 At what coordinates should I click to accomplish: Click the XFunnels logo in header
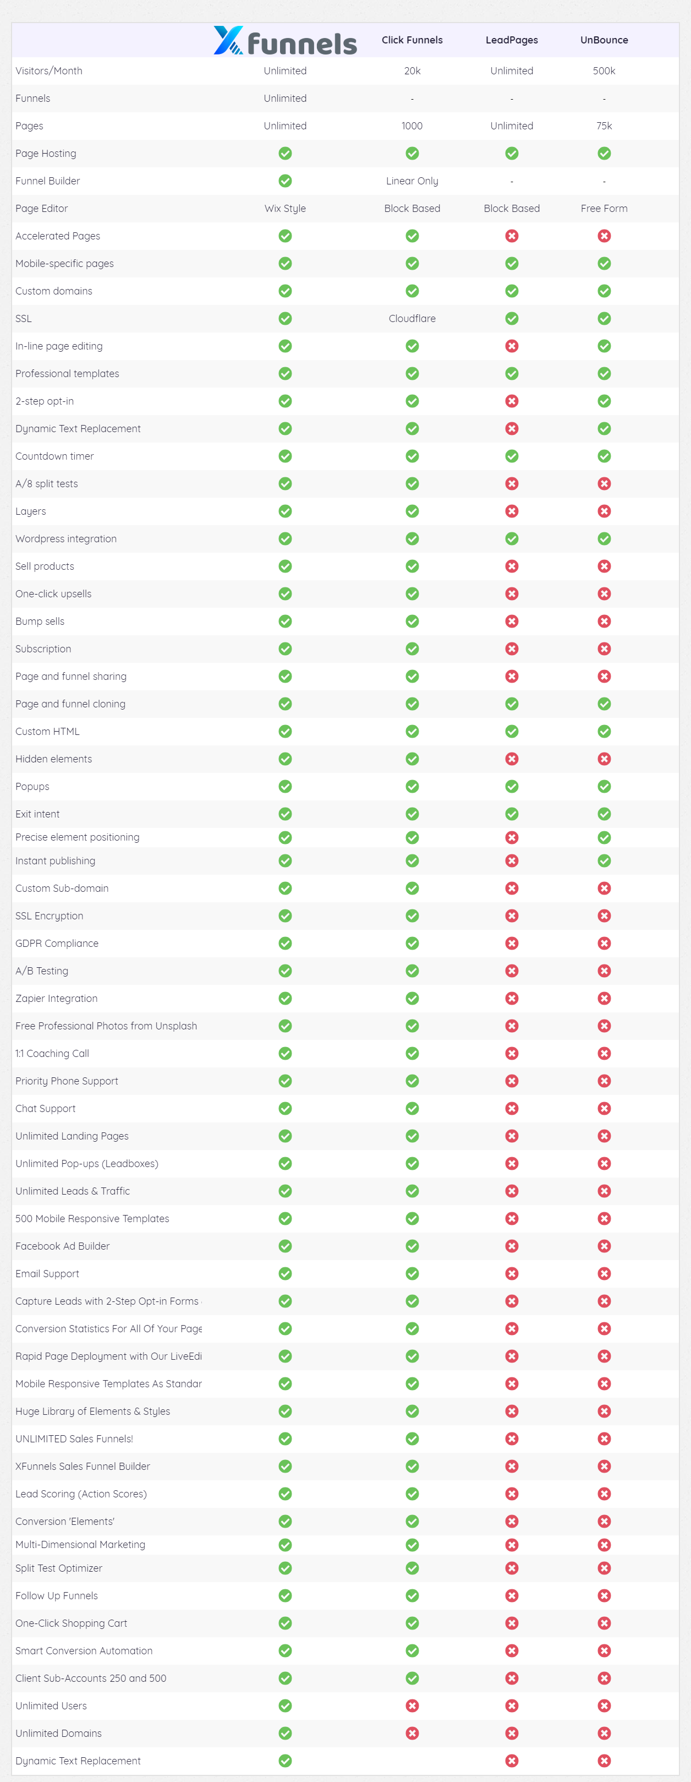tap(284, 41)
